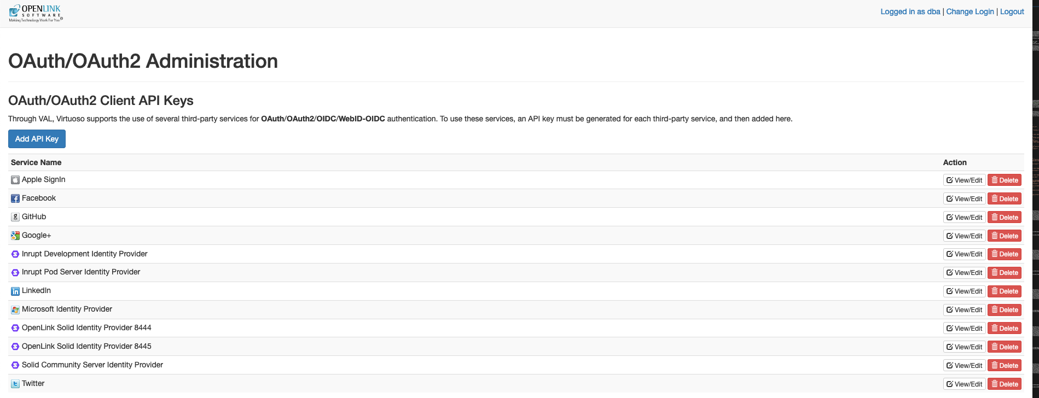Screen dimensions: 1039x398
Task: View/Edit the LinkedIn key
Action: [x=964, y=291]
